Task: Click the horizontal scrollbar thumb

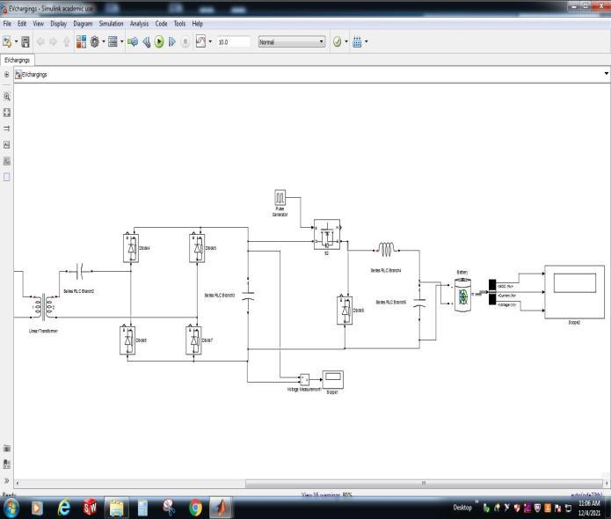Action: 424,484
